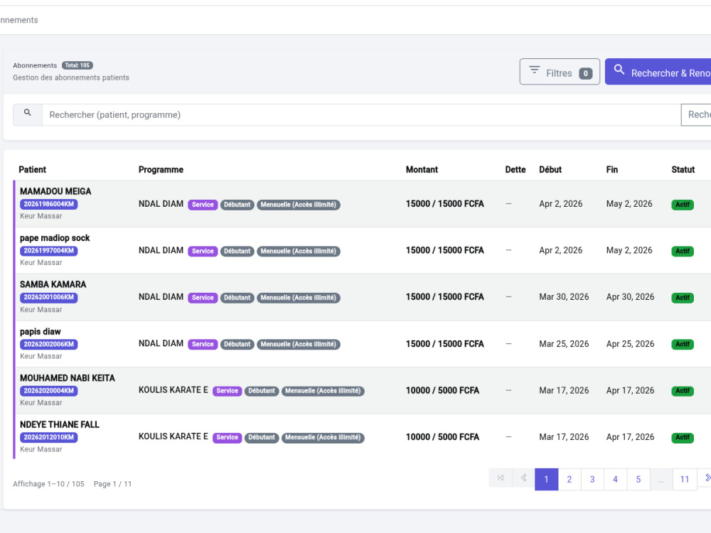Click NDAL DIAM program for papis diaw
The width and height of the screenshot is (711, 533).
coord(161,343)
